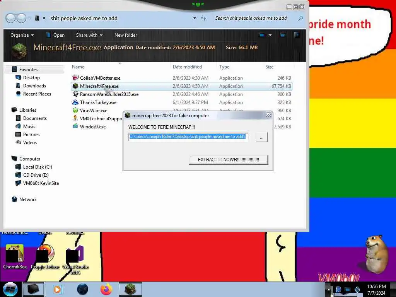Select Network in the navigation pane
The image size is (396, 297).
tap(28, 200)
